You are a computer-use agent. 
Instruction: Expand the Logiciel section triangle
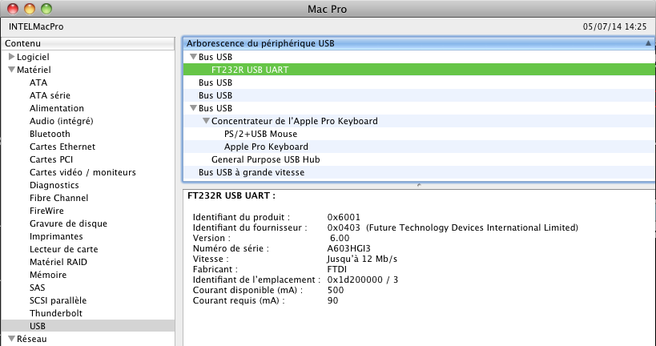12,57
